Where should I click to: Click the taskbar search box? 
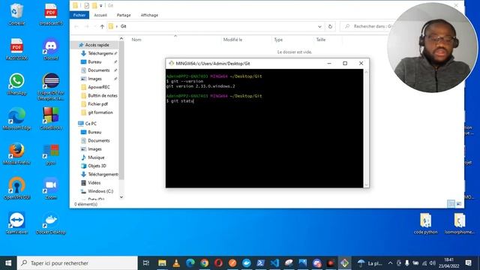pyautogui.click(x=77, y=263)
